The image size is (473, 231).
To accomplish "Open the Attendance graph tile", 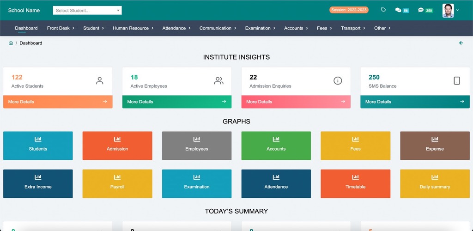I will pyautogui.click(x=276, y=183).
